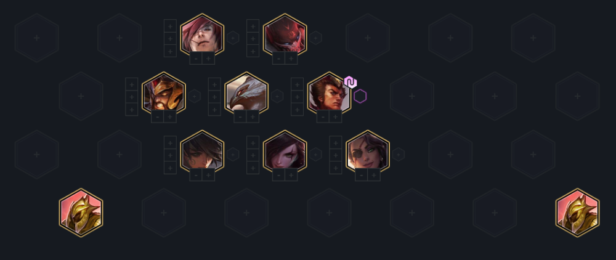
Task: Increase star level of white eagle champion
Action: coord(253,116)
